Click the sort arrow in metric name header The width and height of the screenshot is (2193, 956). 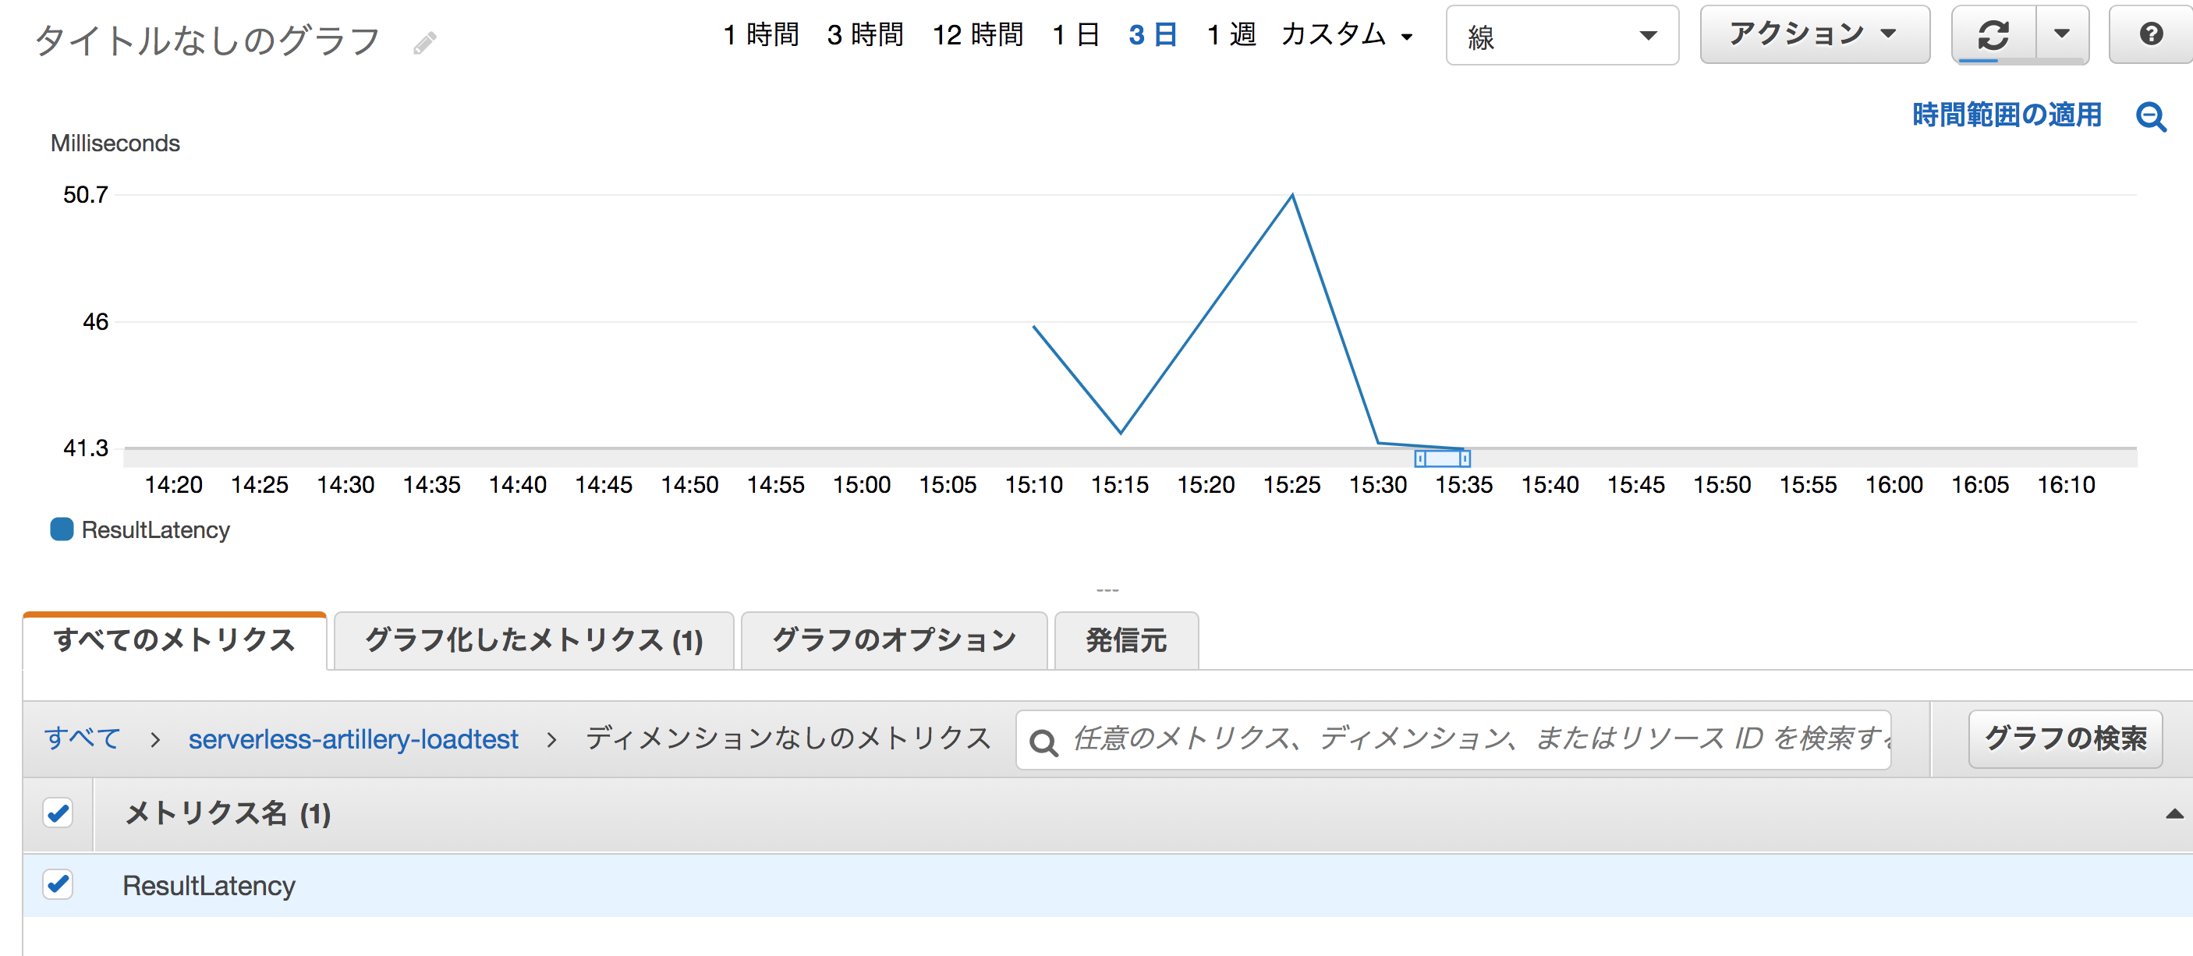click(x=2174, y=814)
